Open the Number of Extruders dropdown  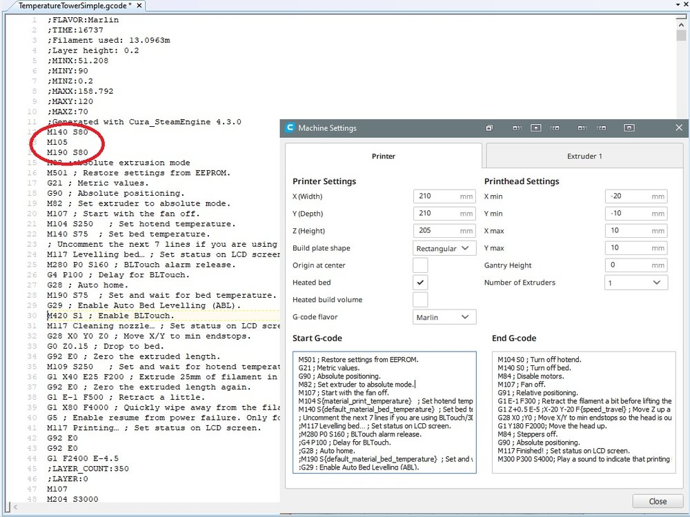click(636, 283)
